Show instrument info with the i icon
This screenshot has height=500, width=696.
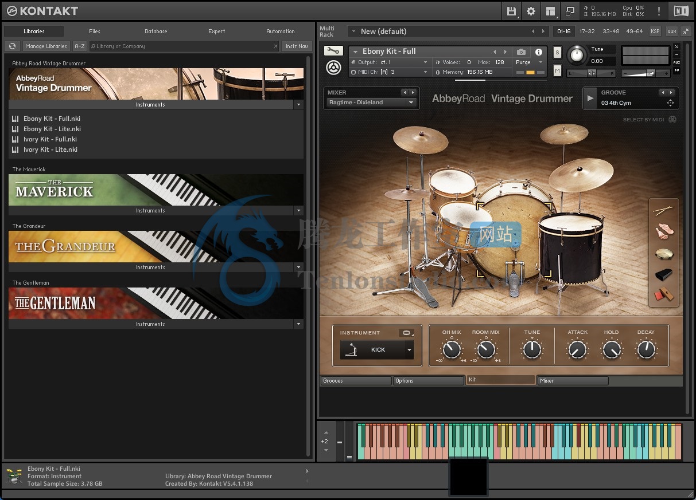pos(538,52)
